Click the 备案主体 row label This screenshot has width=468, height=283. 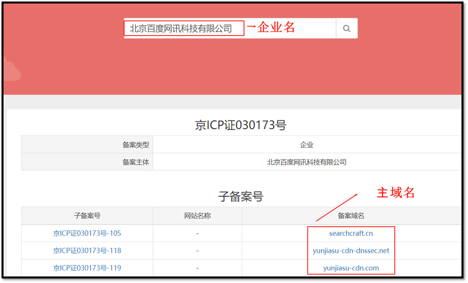click(136, 162)
